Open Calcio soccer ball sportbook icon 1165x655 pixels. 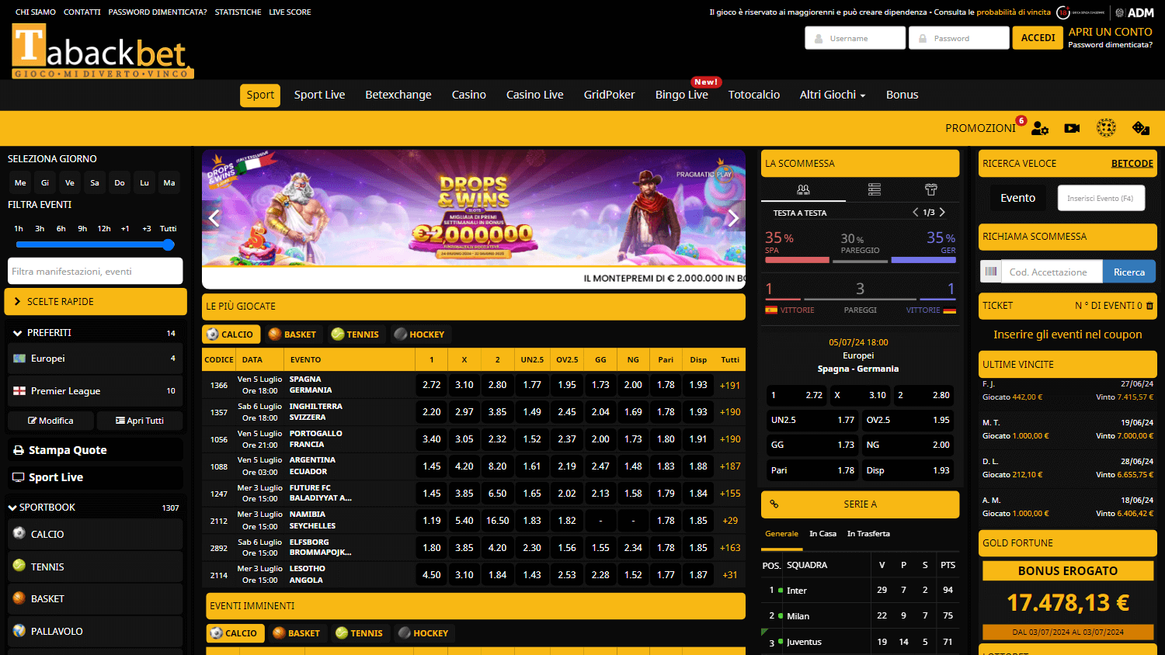point(19,533)
